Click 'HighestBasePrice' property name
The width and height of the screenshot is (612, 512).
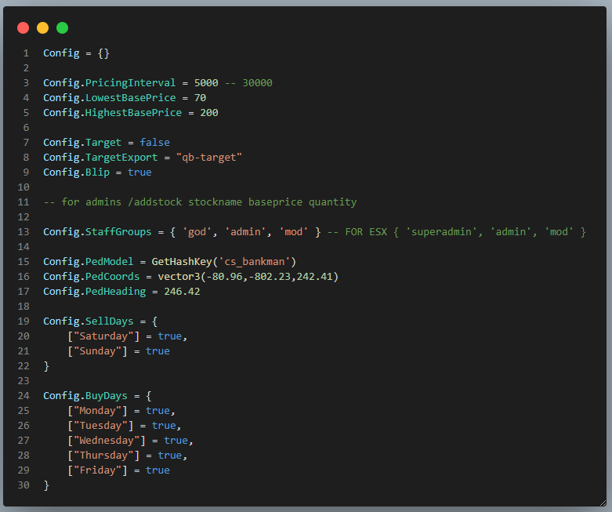tap(133, 113)
